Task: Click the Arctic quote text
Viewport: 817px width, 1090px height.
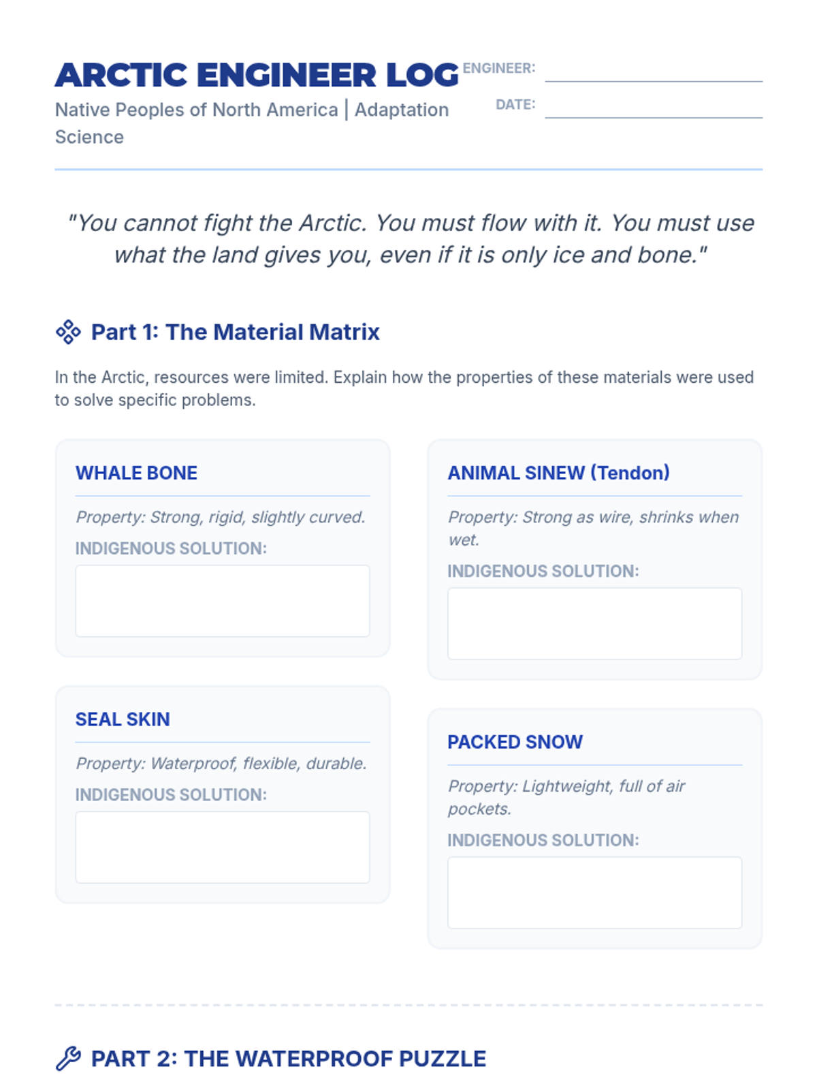Action: [x=410, y=238]
